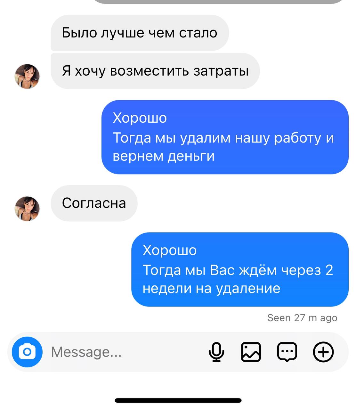Tap the microphone voice message icon

click(x=216, y=352)
